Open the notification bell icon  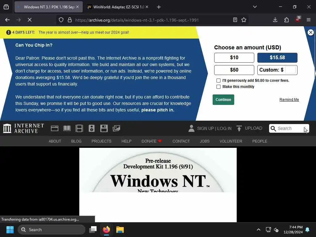308,230
